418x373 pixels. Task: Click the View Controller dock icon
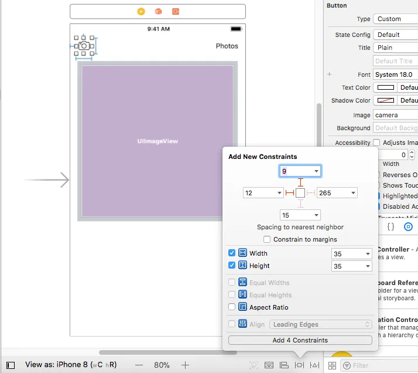(x=141, y=12)
